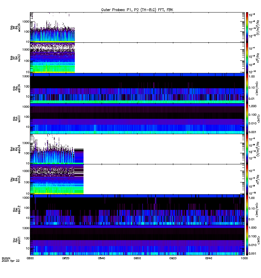The image size is (261, 278).
Task: Click the 100 y-axis tick of thb fbk scm1
Action: (x=27, y=117)
